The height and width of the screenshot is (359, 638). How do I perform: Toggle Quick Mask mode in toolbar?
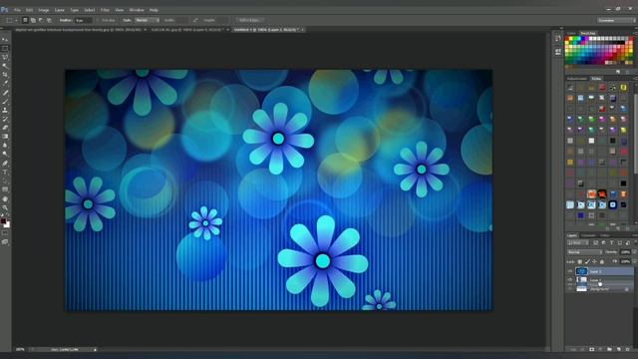tap(5, 232)
